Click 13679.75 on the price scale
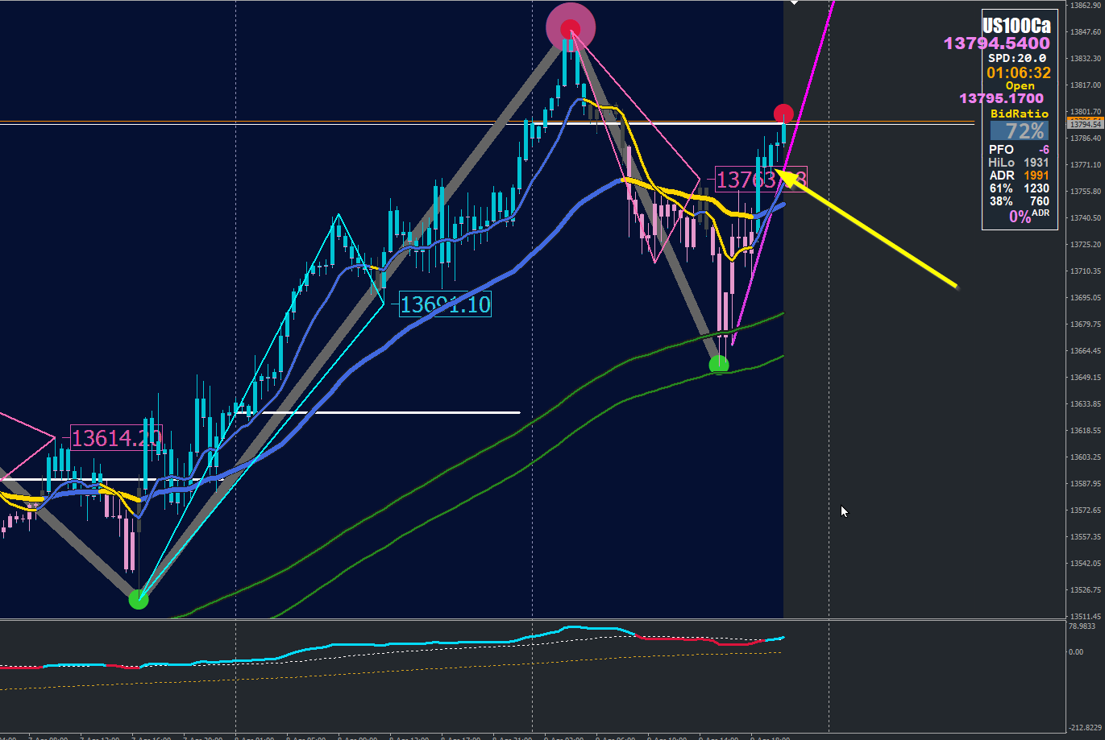The width and height of the screenshot is (1105, 740). click(1085, 324)
